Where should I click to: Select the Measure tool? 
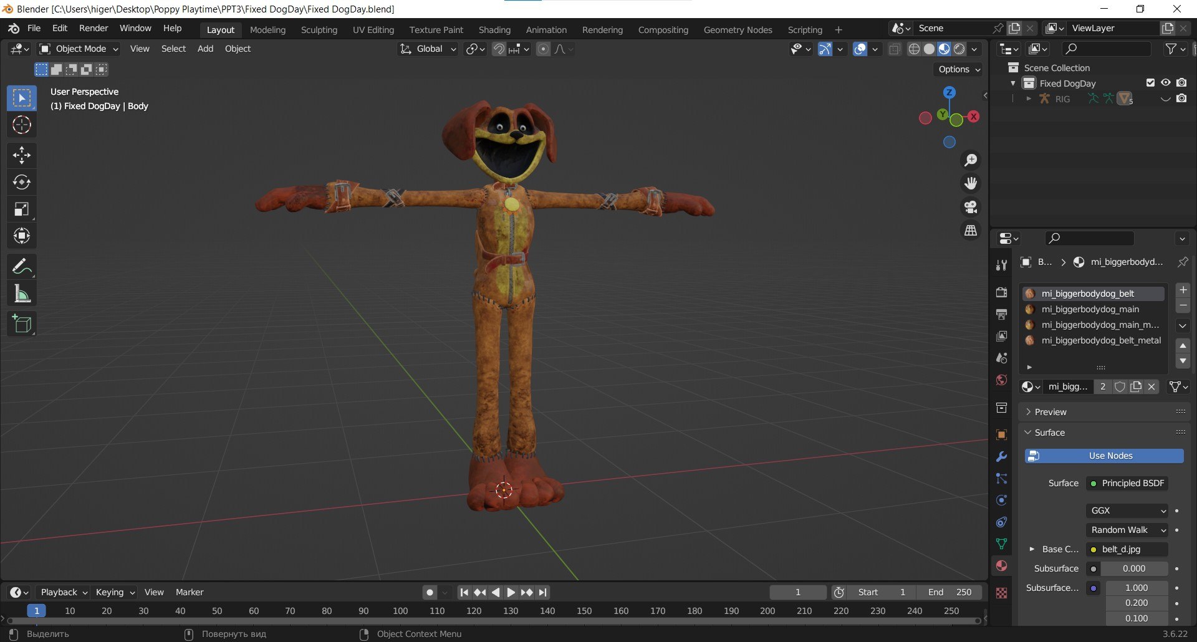pos(22,294)
